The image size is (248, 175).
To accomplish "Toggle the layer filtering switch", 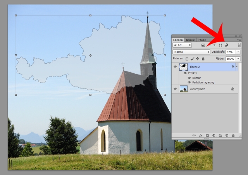I will coord(239,45).
